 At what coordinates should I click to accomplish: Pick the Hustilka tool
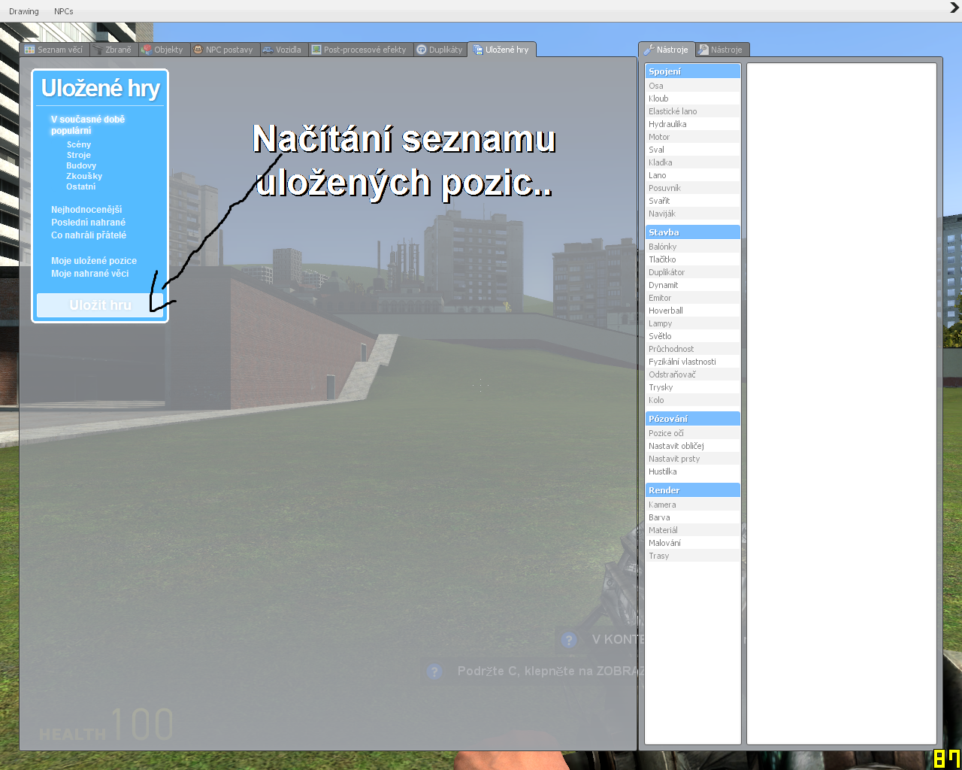[x=693, y=471]
